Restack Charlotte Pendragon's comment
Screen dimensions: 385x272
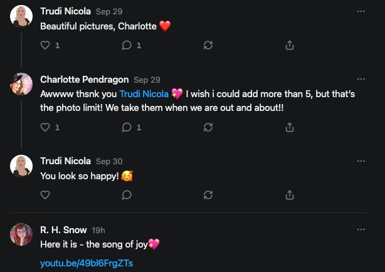208,127
